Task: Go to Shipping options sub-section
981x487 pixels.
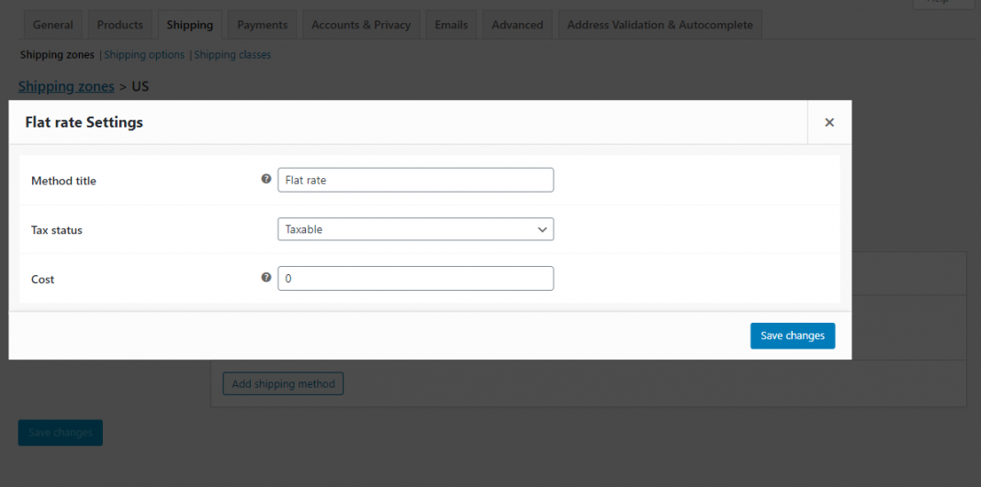Action: point(144,55)
